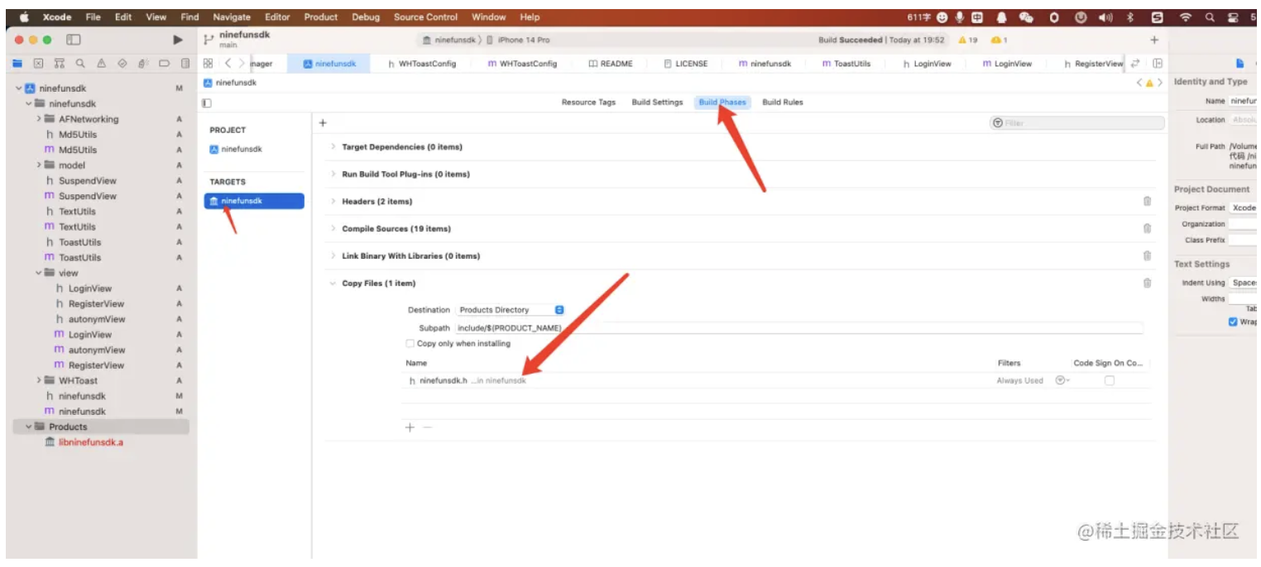
Task: Switch to the README editor tab
Action: pos(611,64)
